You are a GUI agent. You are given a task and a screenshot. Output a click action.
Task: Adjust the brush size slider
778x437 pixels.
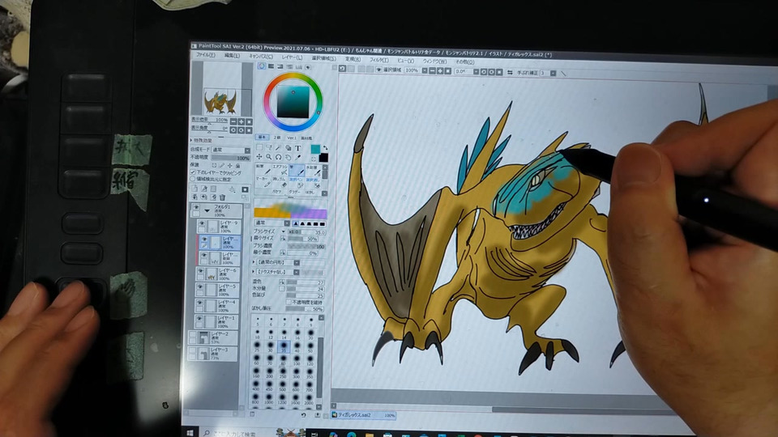pyautogui.click(x=306, y=231)
